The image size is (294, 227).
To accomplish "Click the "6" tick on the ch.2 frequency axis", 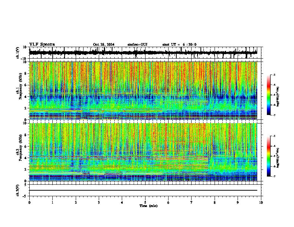I will click(x=26, y=147).
